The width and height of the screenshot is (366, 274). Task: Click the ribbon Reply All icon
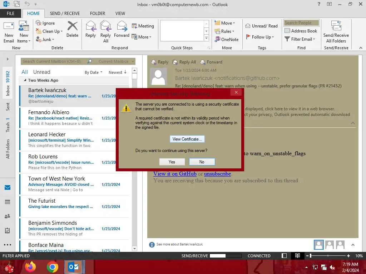point(105,26)
